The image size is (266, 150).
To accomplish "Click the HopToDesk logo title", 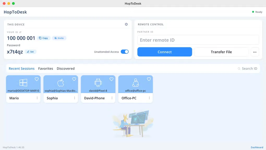I will click(x=15, y=12).
